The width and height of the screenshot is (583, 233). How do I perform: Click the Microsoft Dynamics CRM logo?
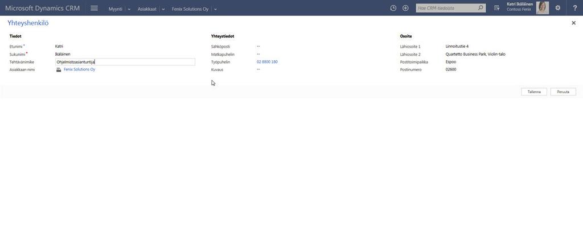[42, 8]
